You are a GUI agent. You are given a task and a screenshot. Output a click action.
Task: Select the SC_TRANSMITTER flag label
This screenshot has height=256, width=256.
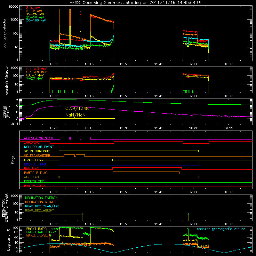(x=37, y=156)
